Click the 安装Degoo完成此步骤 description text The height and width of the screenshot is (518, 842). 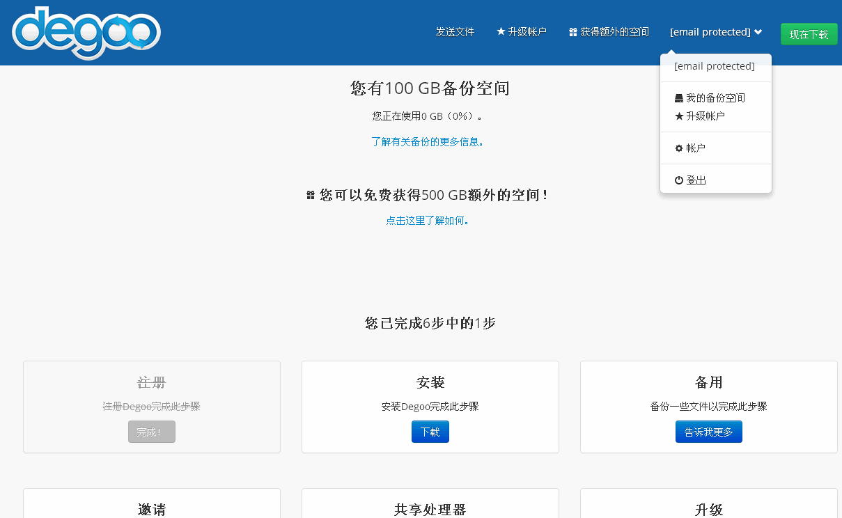(430, 407)
